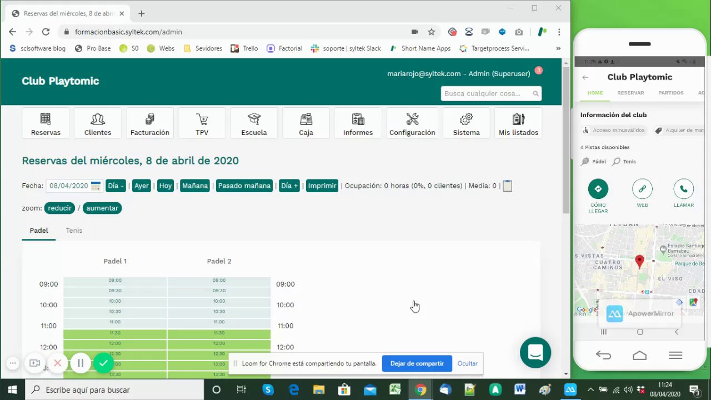711x400 pixels.
Task: Click the Día + button
Action: click(x=289, y=186)
